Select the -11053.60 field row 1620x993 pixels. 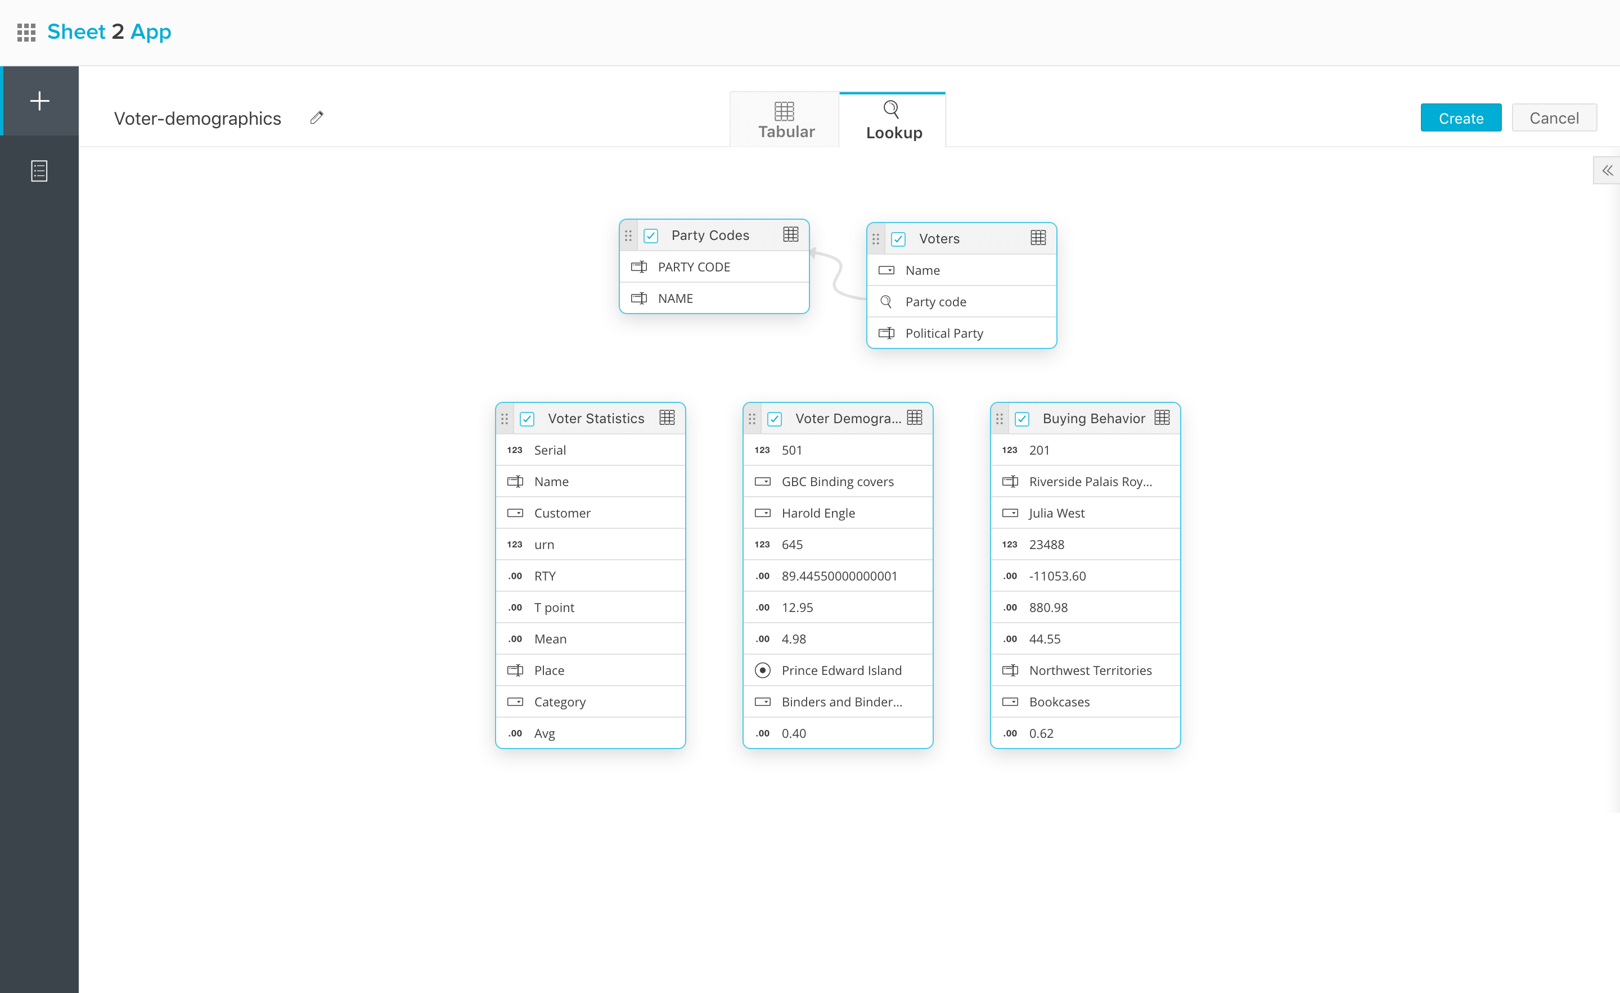[x=1085, y=576]
